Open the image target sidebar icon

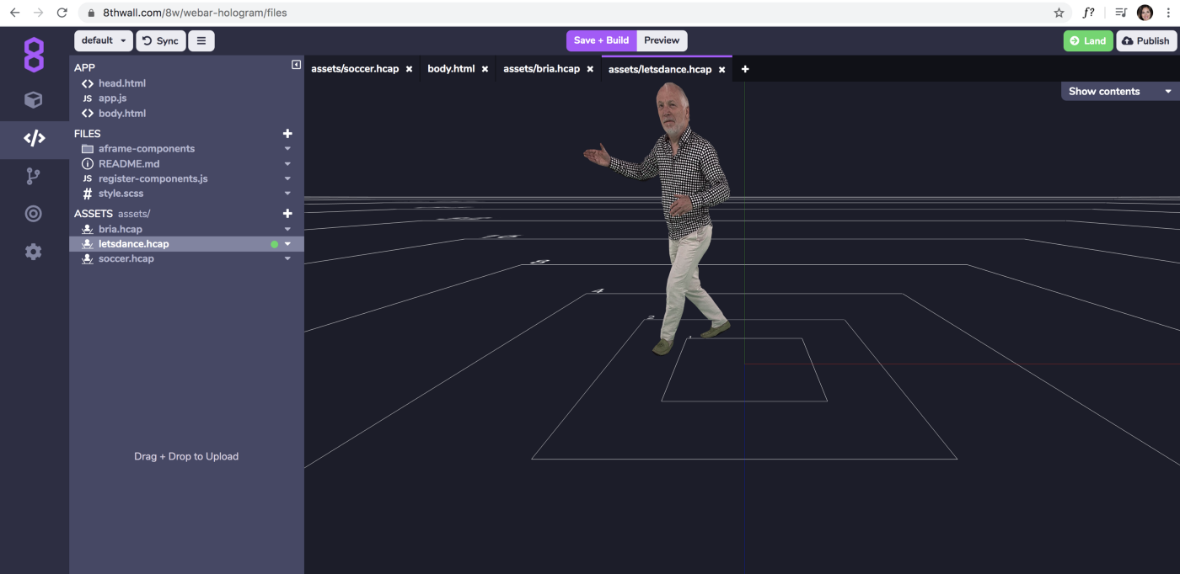pos(33,214)
